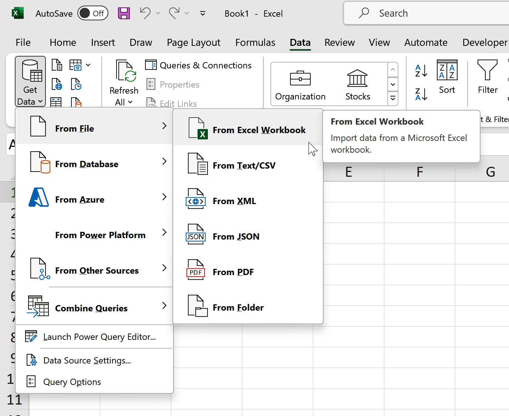Click the greyed-out Properties command

pos(173,85)
